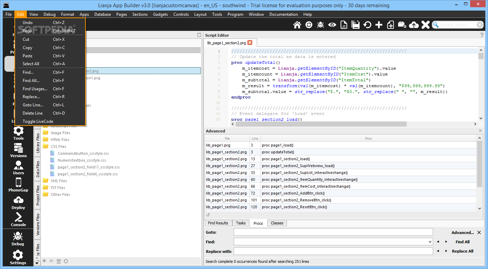The image size is (488, 269).
Task: Go to Home via house toolbar icon
Action: click(x=297, y=25)
